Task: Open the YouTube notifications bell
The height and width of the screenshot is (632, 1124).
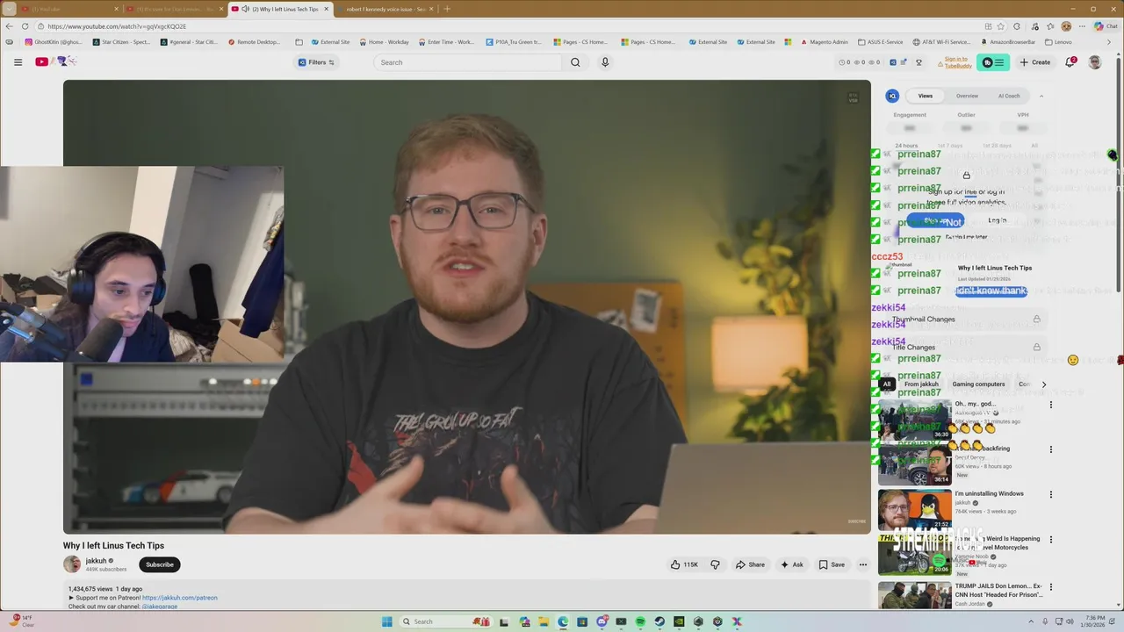Action: pos(1070,62)
